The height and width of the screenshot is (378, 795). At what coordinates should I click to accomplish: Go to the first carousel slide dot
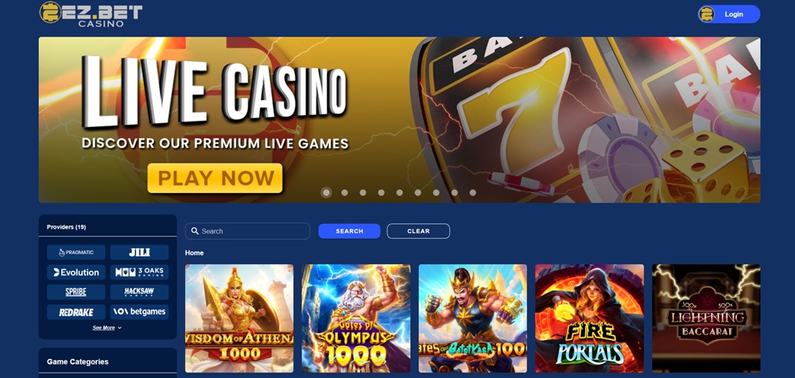pyautogui.click(x=327, y=192)
